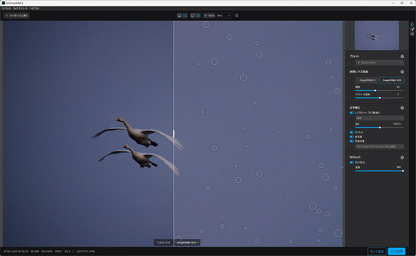Viewport: 416px width, 256px height.
Task: Click the help icon beside プリセット
Action: (402, 56)
